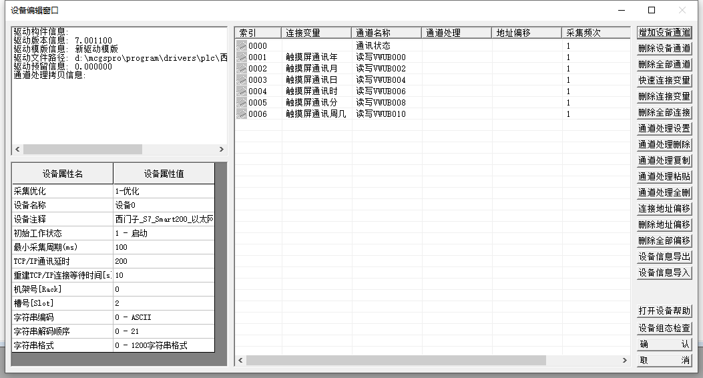Click 通道处理全删 button
The width and height of the screenshot is (703, 378).
[664, 193]
